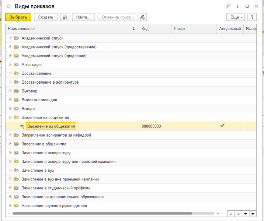Click Актуальный checkmark in highlighted row

click(222, 125)
